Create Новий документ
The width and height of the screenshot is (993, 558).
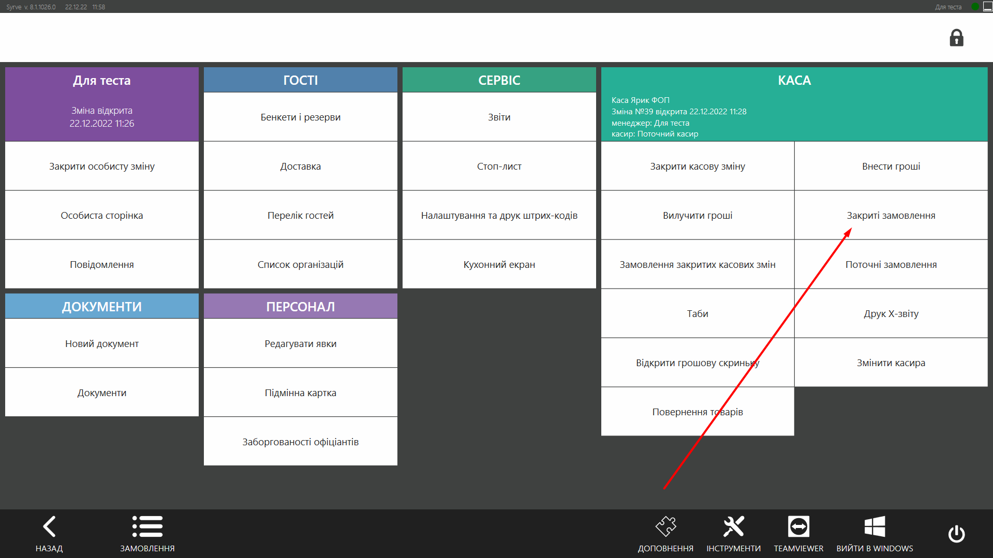tap(102, 343)
